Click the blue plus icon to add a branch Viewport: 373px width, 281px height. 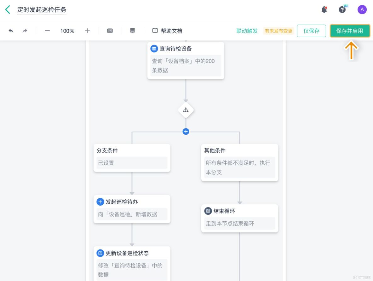coord(186,132)
